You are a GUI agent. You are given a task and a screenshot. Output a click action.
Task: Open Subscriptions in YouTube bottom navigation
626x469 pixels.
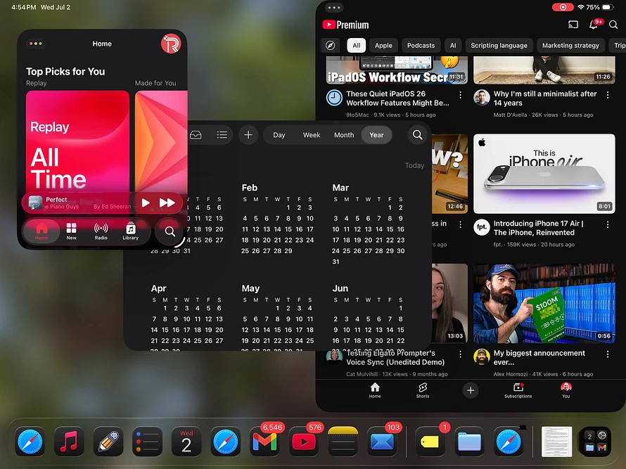click(518, 390)
